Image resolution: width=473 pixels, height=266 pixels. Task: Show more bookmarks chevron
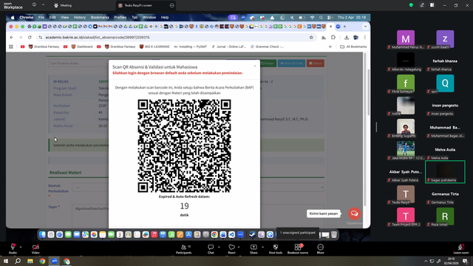330,47
